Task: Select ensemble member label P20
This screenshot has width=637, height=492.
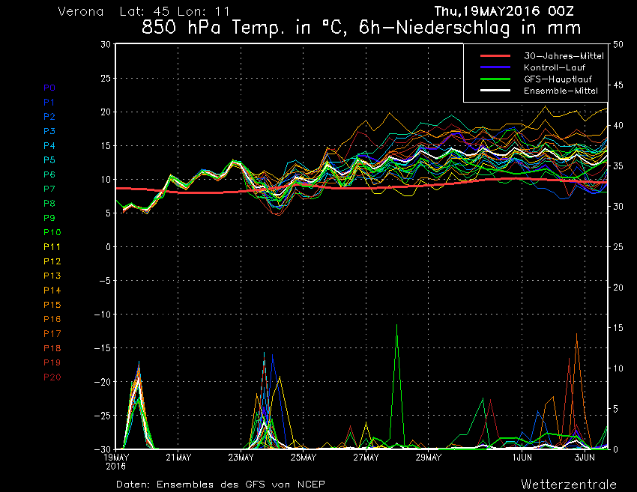Action: tap(52, 377)
